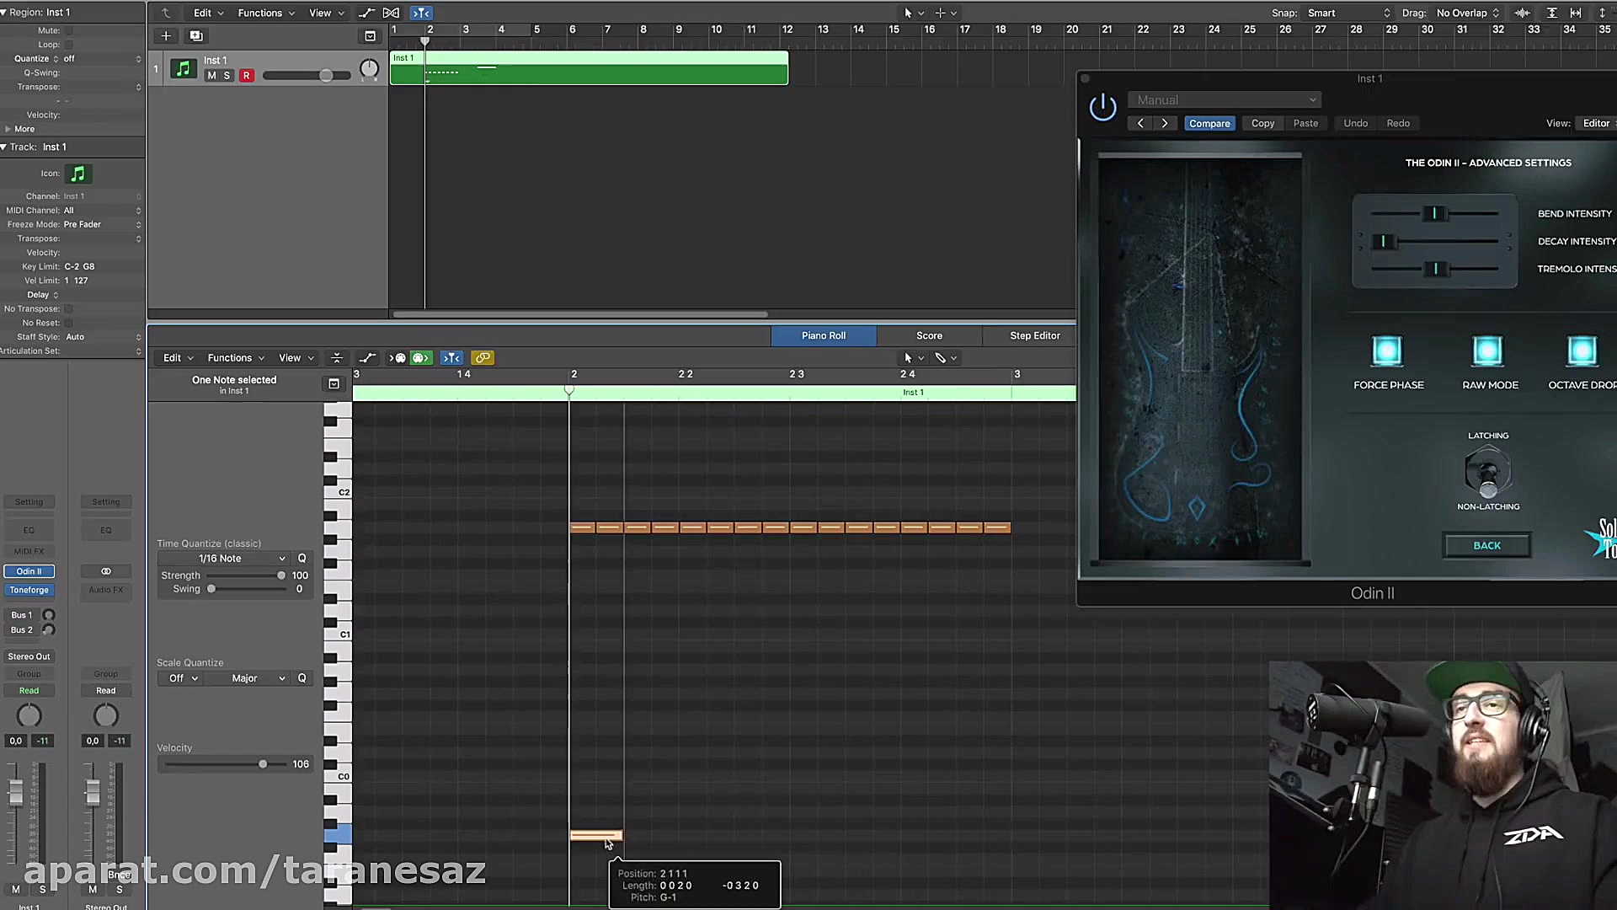The height and width of the screenshot is (910, 1617).
Task: Click the Compare button in the plugin header
Action: point(1209,123)
